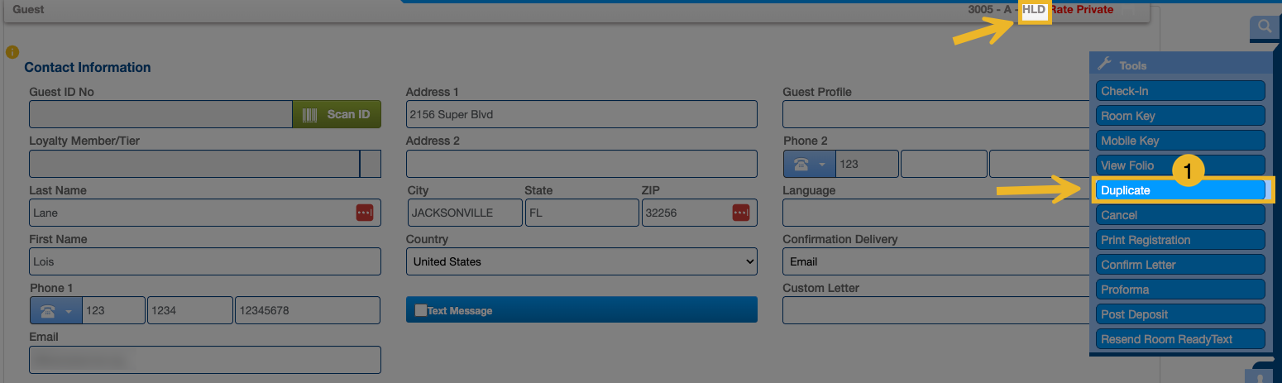Click the Resend Room ReadyText button
This screenshot has height=383, width=1282.
coord(1181,339)
